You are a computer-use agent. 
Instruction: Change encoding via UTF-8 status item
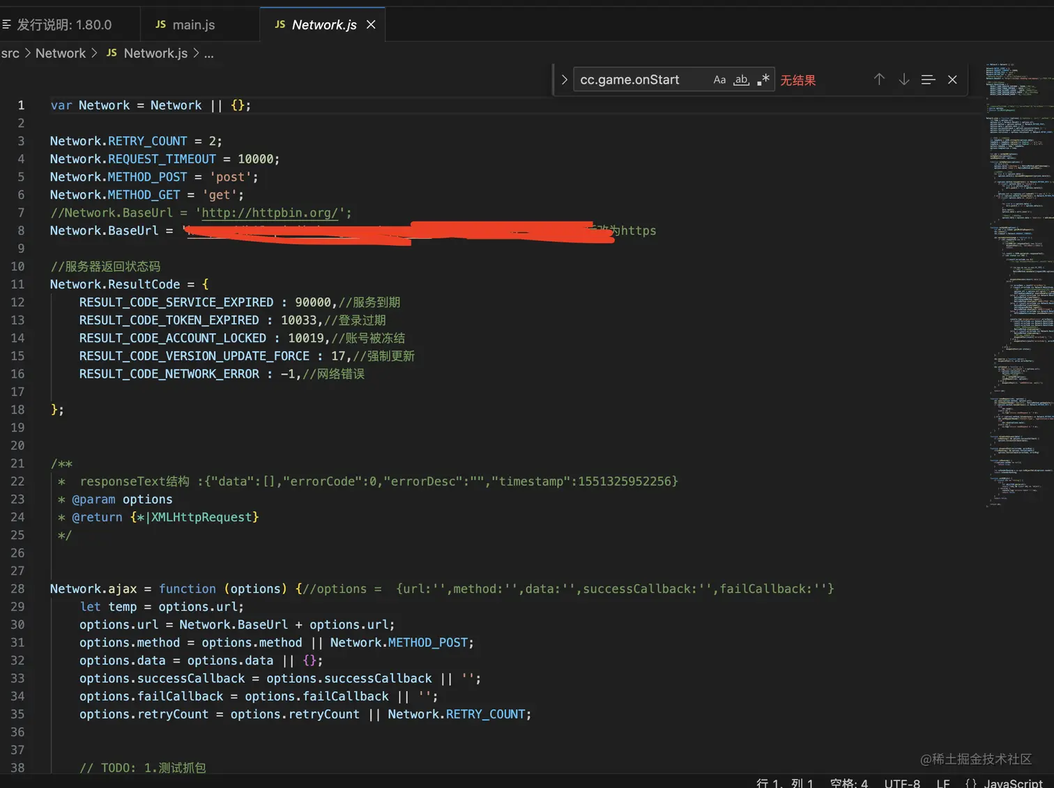(x=901, y=782)
